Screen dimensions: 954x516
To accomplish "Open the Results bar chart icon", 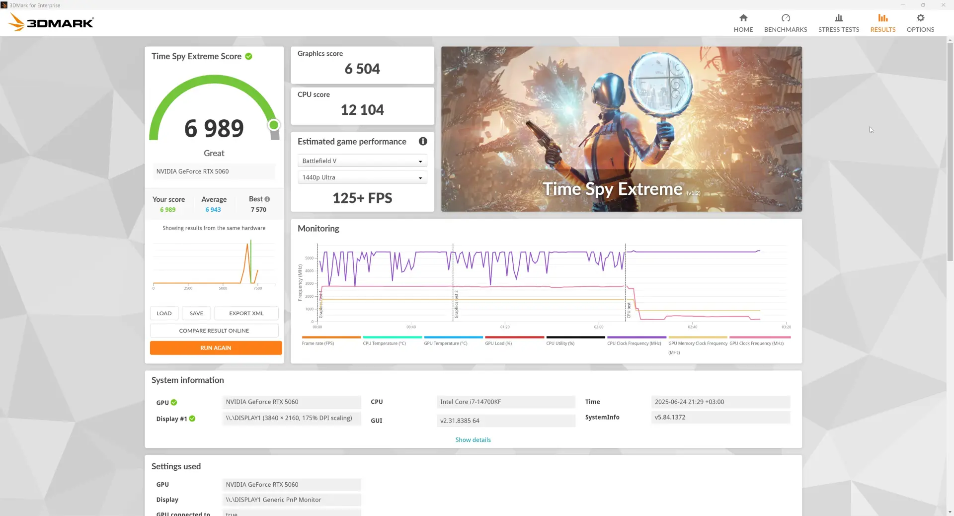I will [x=883, y=18].
